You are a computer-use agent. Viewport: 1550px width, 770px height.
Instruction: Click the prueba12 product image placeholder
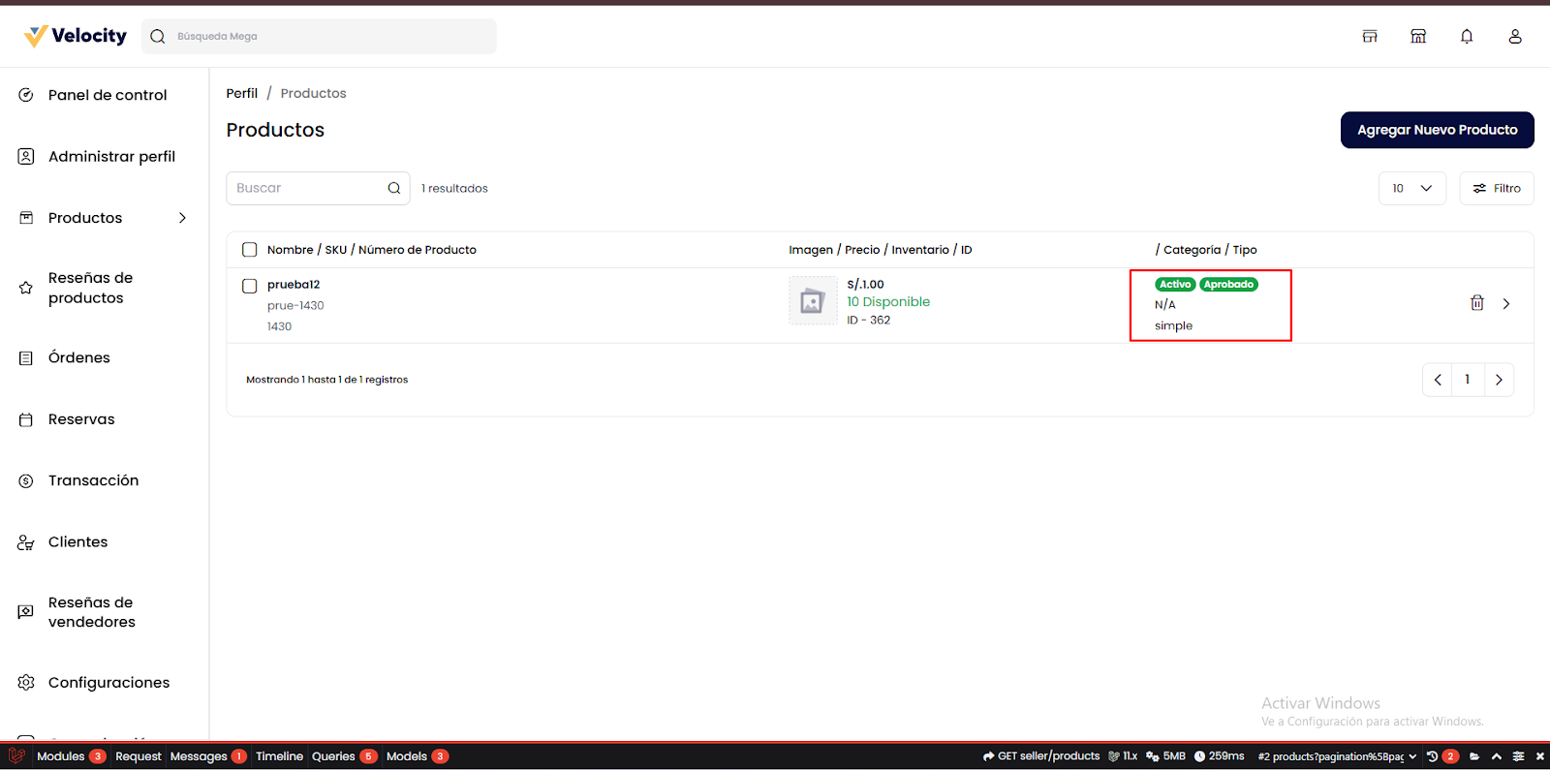point(813,301)
